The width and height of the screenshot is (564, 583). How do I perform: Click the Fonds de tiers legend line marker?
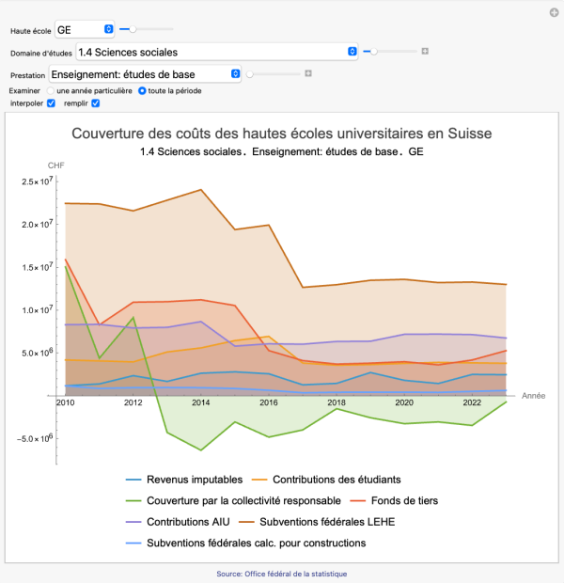point(352,500)
